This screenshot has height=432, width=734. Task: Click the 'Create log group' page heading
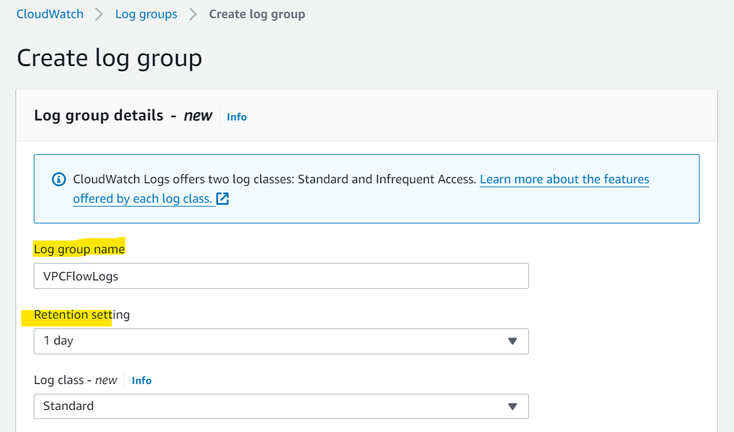[x=110, y=58]
